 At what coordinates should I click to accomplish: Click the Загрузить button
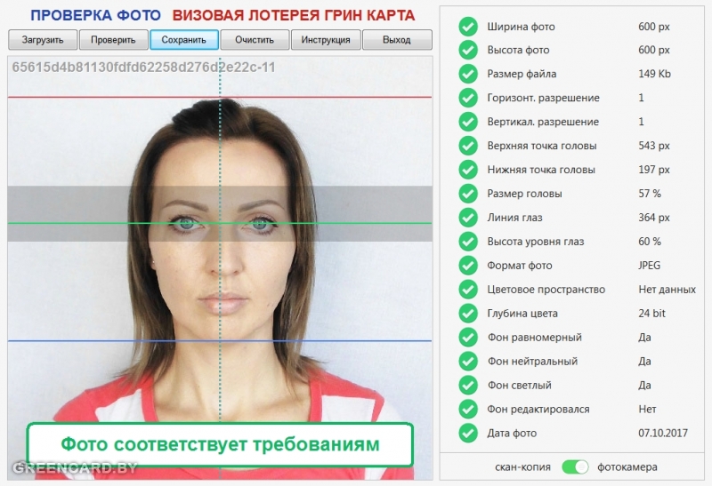pos(43,40)
